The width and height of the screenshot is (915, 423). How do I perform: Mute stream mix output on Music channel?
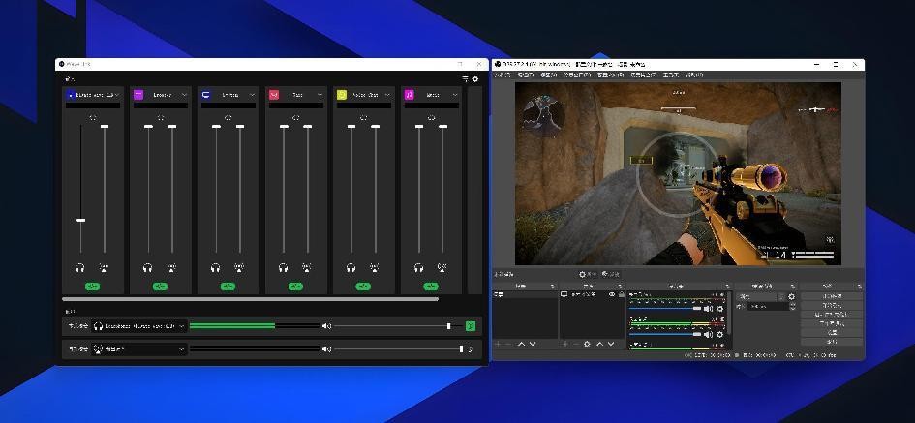[442, 267]
